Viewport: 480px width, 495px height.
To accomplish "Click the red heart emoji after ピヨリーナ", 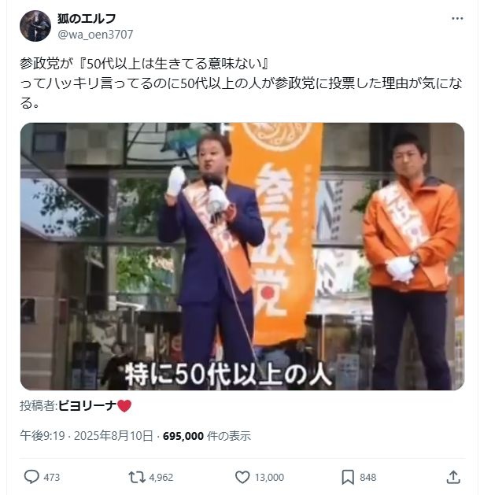I will 124,405.
